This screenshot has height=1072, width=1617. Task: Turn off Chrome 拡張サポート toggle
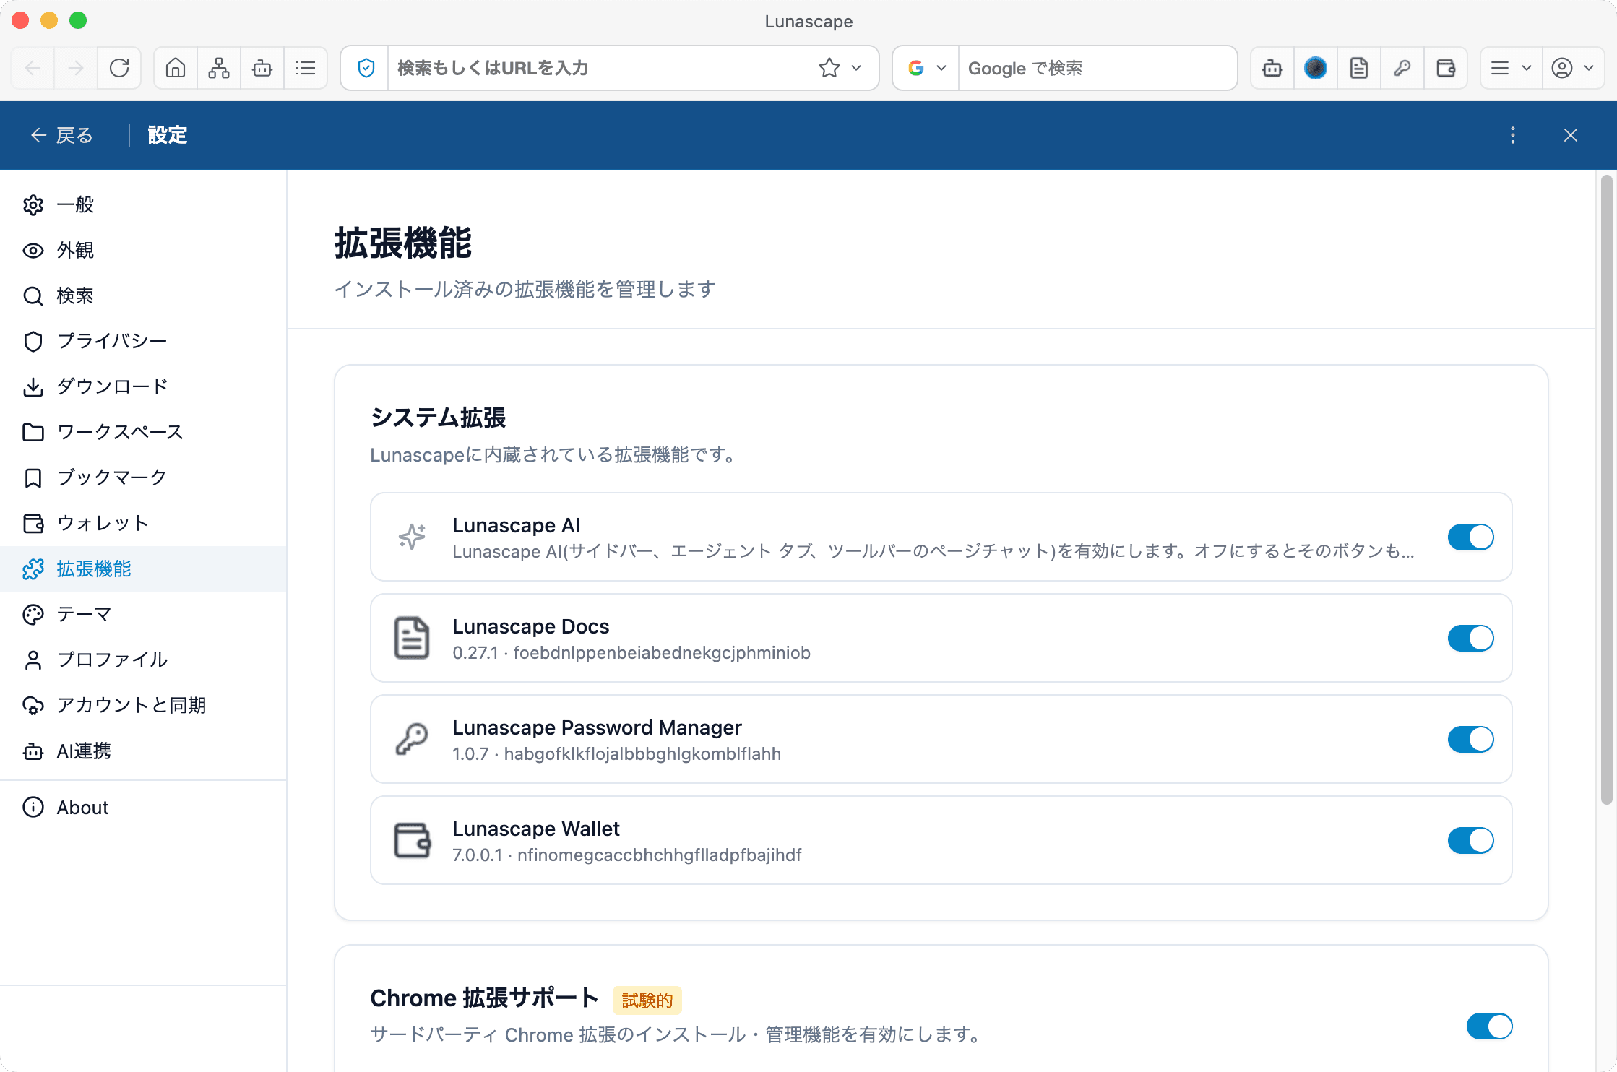[1489, 1026]
